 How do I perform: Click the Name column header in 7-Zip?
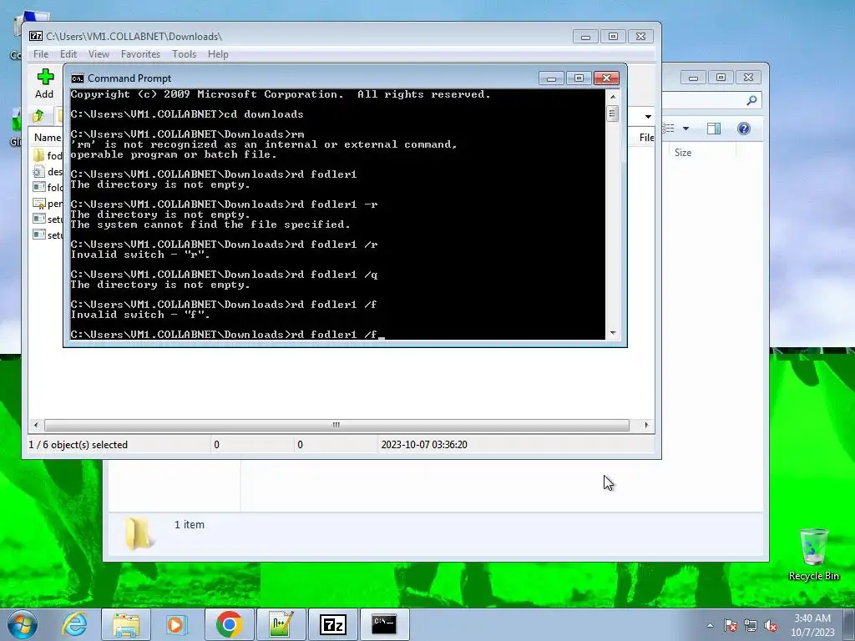(47, 138)
